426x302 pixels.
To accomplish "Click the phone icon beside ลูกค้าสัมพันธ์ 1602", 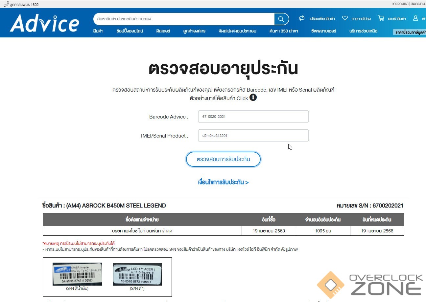I will (x=6, y=4).
